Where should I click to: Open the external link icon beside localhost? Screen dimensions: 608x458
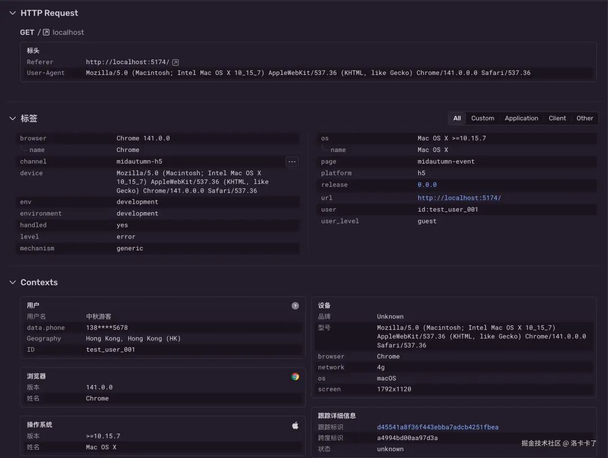tap(46, 32)
